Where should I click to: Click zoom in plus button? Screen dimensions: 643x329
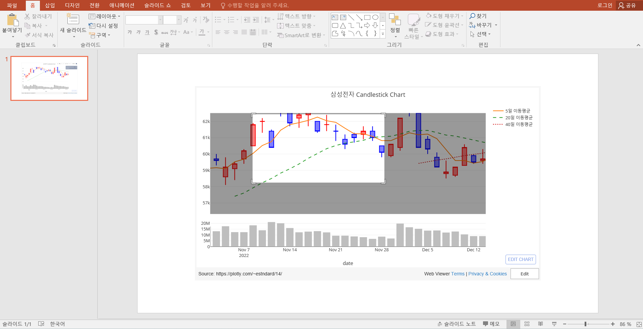[613, 324]
